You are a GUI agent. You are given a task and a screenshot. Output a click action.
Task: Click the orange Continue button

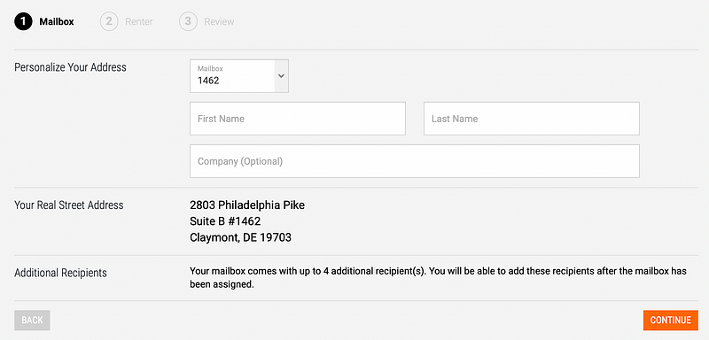pos(671,321)
